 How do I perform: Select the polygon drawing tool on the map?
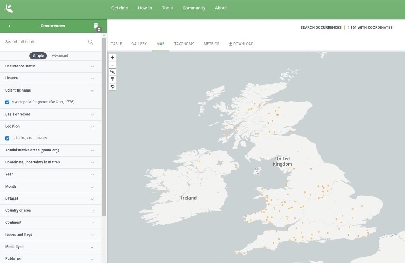112,79
